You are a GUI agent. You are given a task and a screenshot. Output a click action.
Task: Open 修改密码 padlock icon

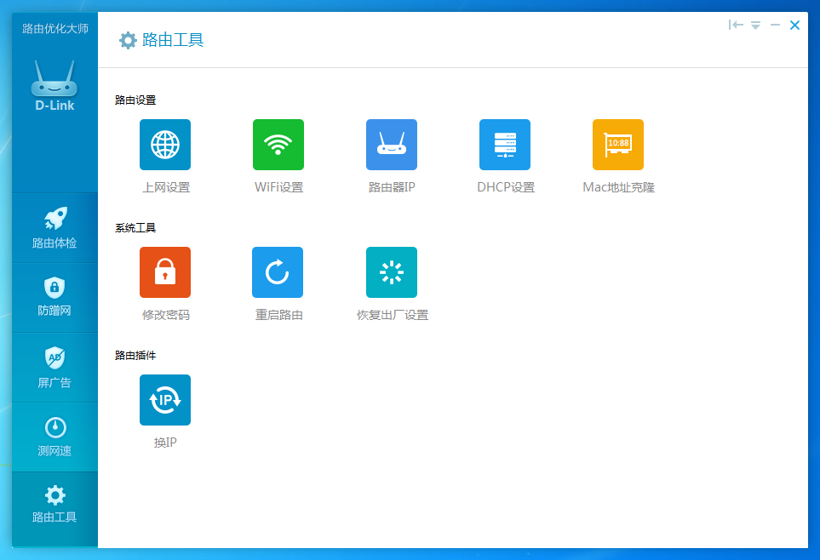(165, 272)
